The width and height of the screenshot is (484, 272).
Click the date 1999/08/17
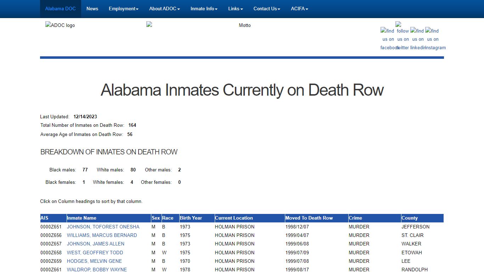[297, 270]
